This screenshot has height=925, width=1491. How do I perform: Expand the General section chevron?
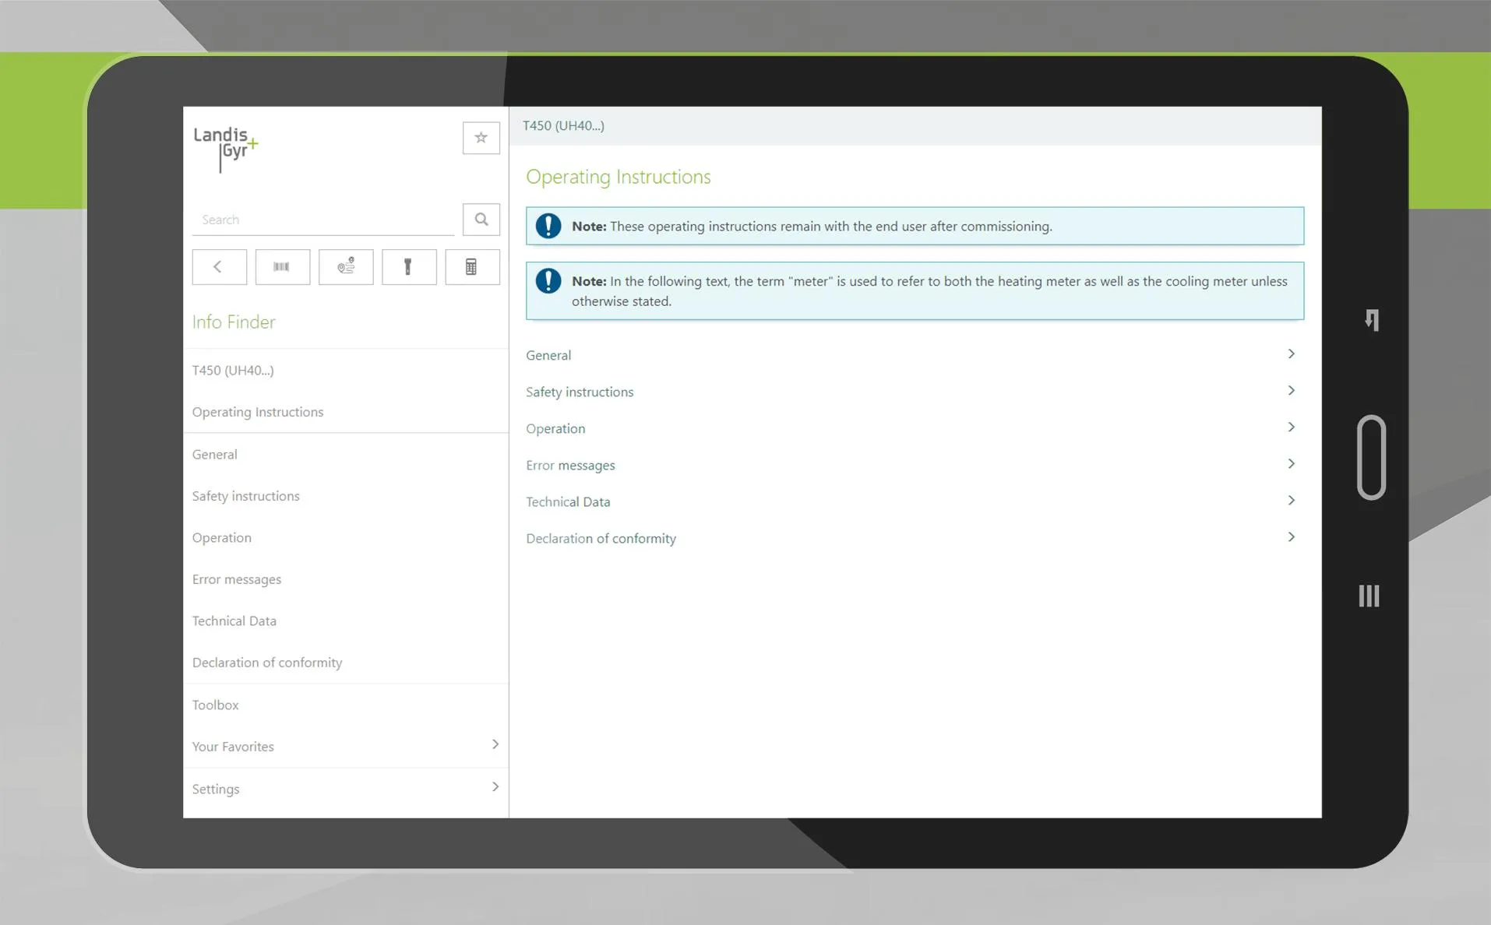pos(1291,354)
